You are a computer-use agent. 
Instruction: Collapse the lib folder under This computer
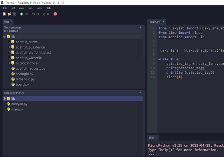point(5,37)
